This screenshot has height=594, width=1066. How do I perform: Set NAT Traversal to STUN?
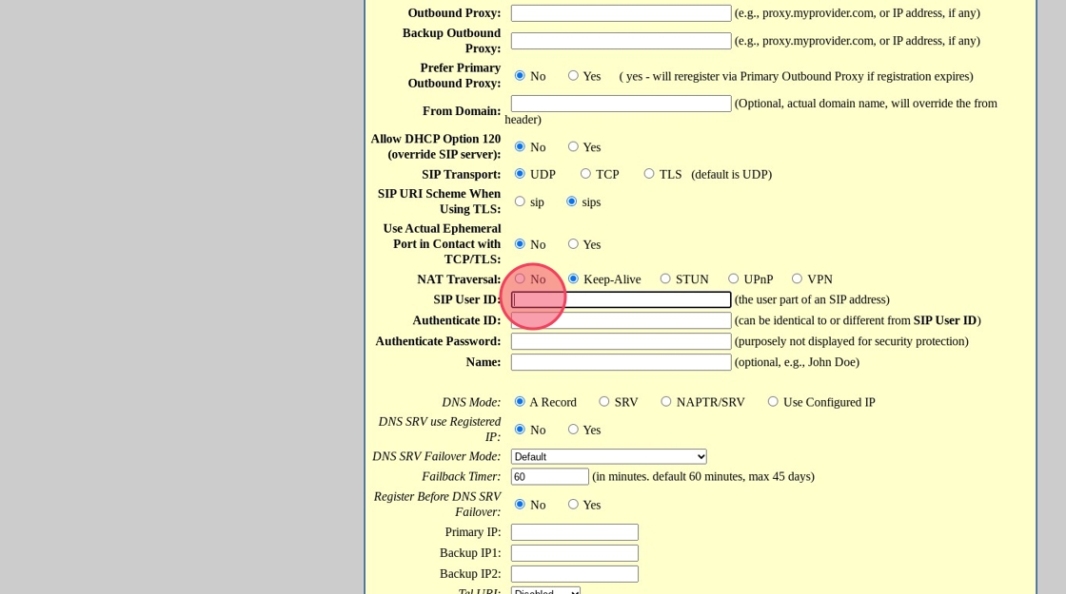point(665,279)
